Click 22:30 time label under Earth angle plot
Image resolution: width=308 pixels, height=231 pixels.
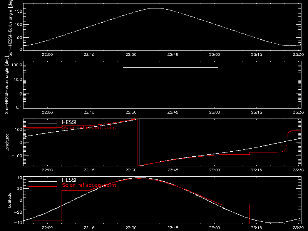[x=131, y=55]
